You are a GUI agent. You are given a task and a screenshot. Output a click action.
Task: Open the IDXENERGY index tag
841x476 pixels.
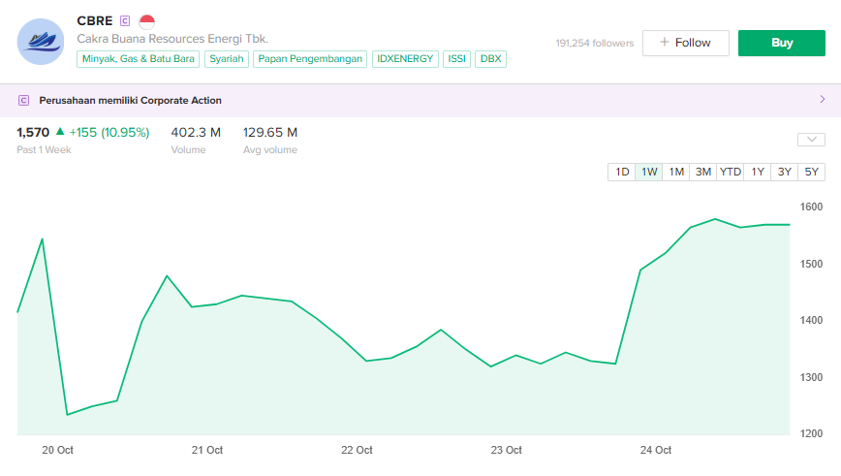[405, 59]
